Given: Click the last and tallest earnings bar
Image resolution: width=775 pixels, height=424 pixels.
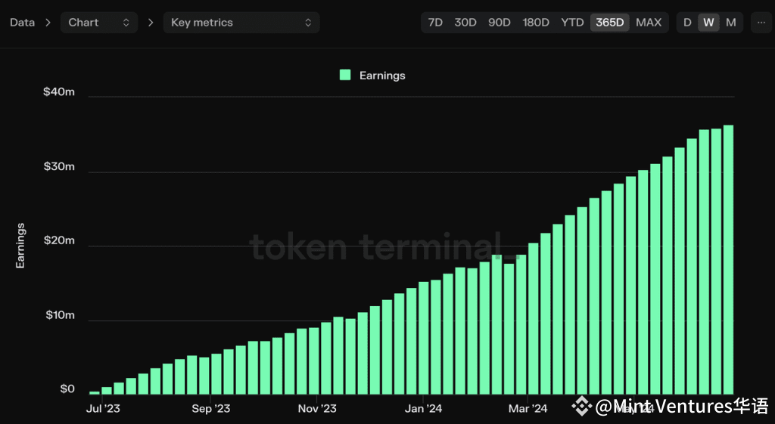Looking at the screenshot, I should tap(728, 260).
